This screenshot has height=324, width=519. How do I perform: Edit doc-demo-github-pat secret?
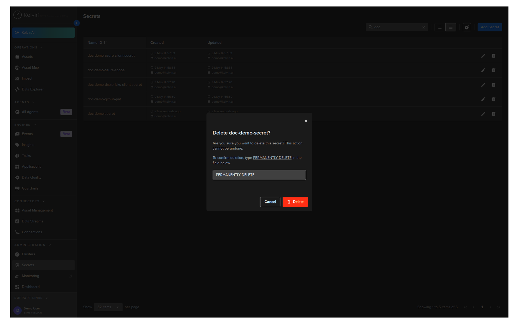(x=483, y=99)
